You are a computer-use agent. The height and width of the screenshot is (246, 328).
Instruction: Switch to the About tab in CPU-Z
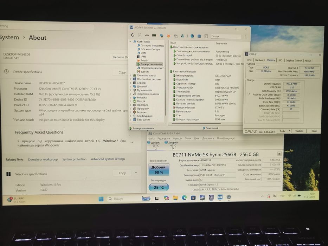click(308, 61)
